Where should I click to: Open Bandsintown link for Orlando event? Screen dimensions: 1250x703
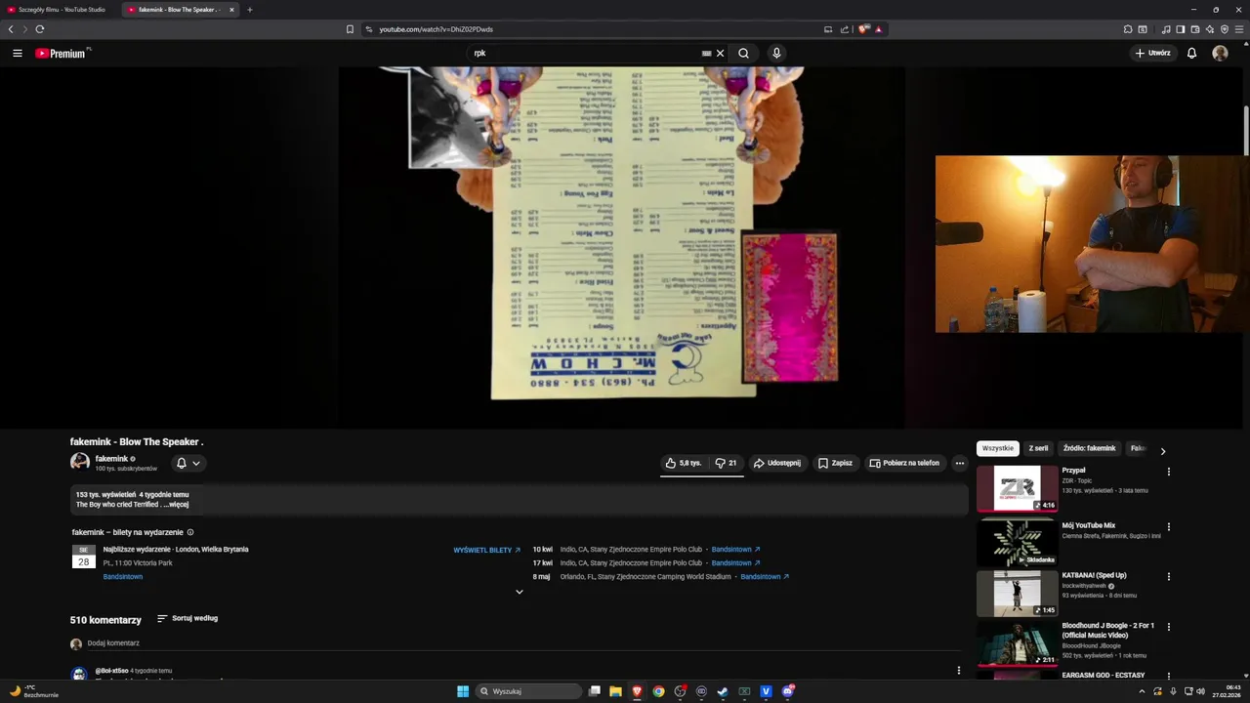pos(765,577)
